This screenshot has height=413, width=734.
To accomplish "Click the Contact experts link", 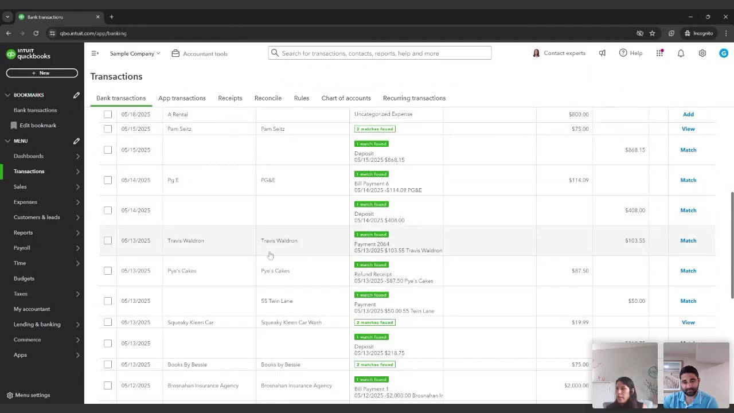I will [x=564, y=53].
